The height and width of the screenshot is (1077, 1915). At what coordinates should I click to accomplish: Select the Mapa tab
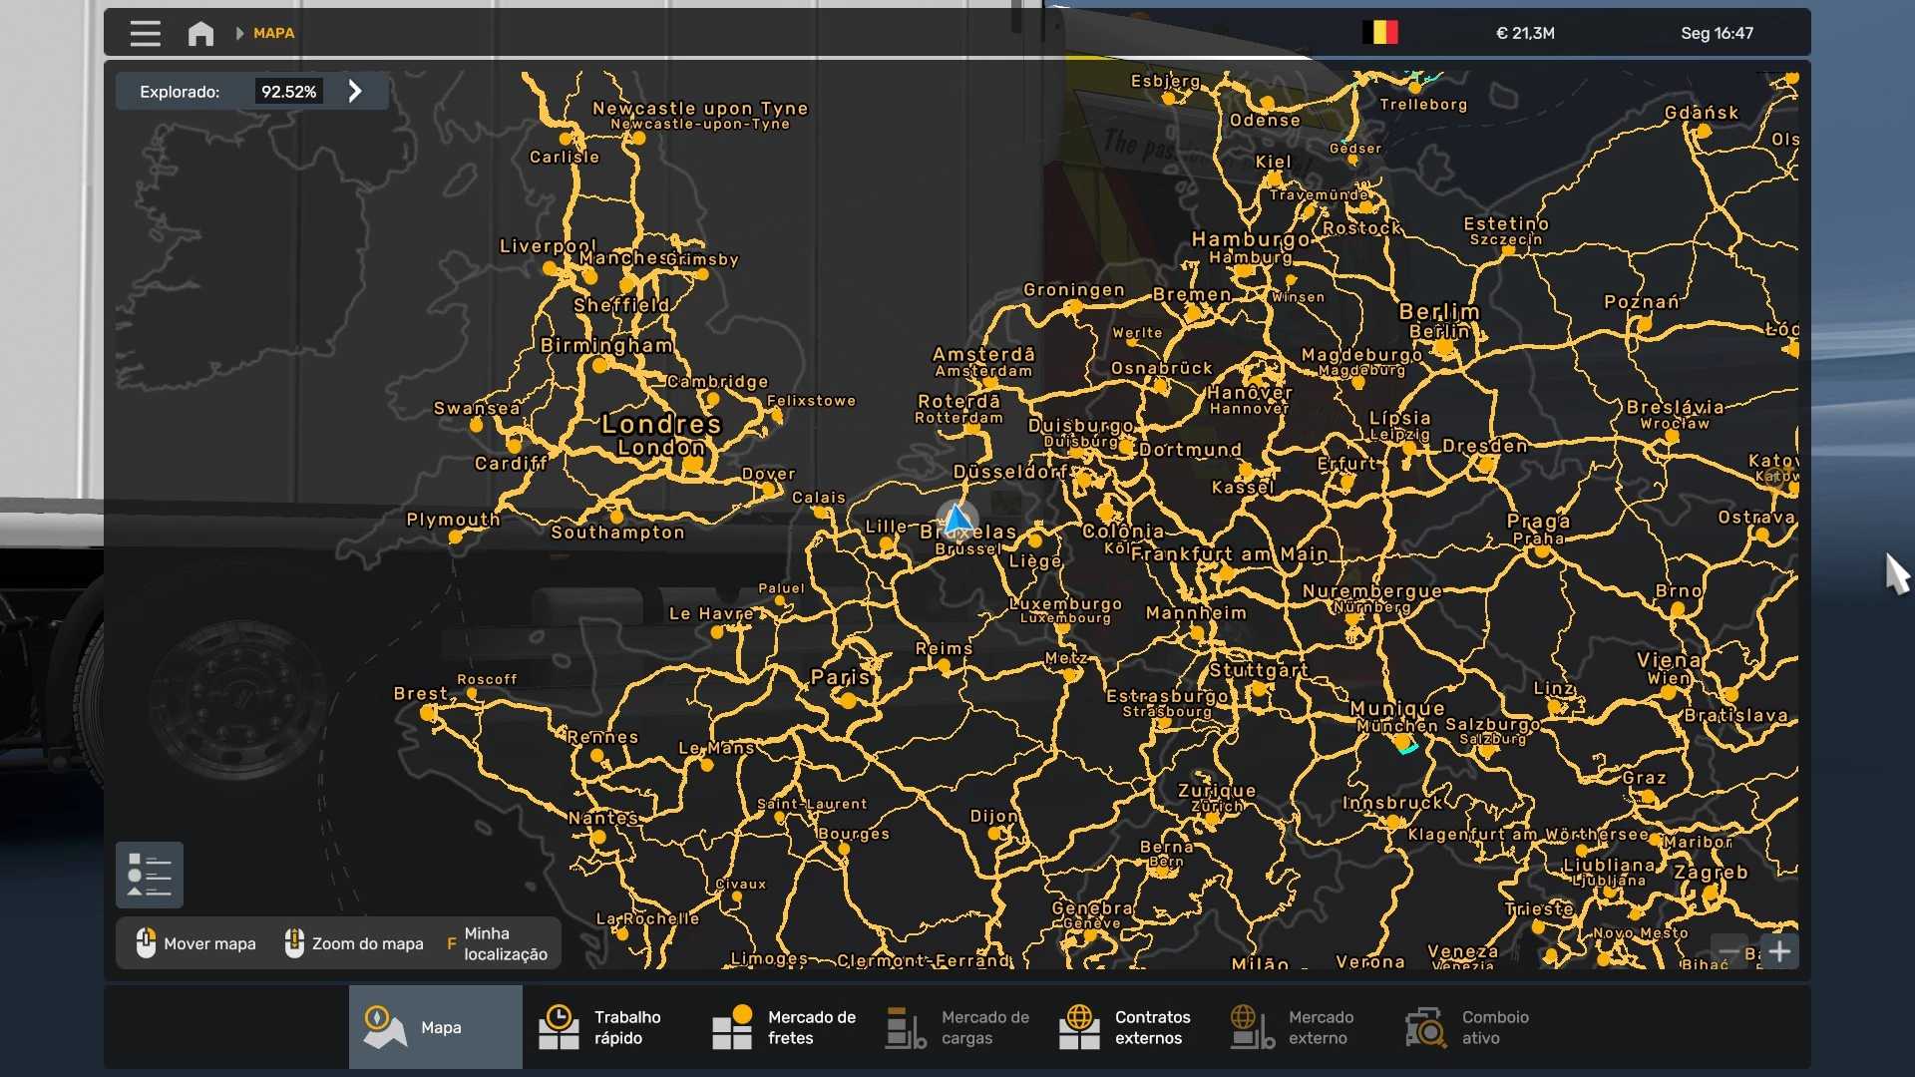435,1027
